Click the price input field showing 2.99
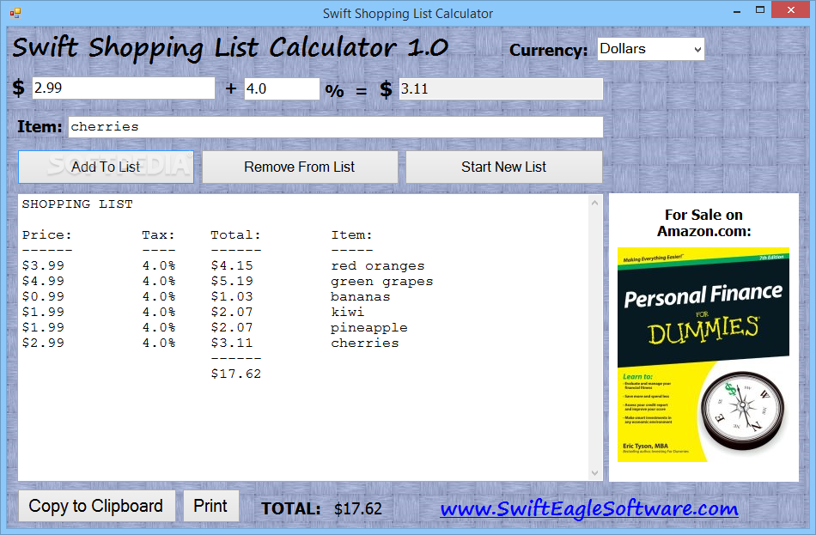Viewport: 816px width, 535px height. click(124, 88)
